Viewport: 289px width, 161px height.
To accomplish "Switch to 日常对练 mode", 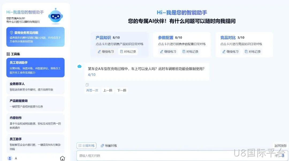I will (x=86, y=145).
